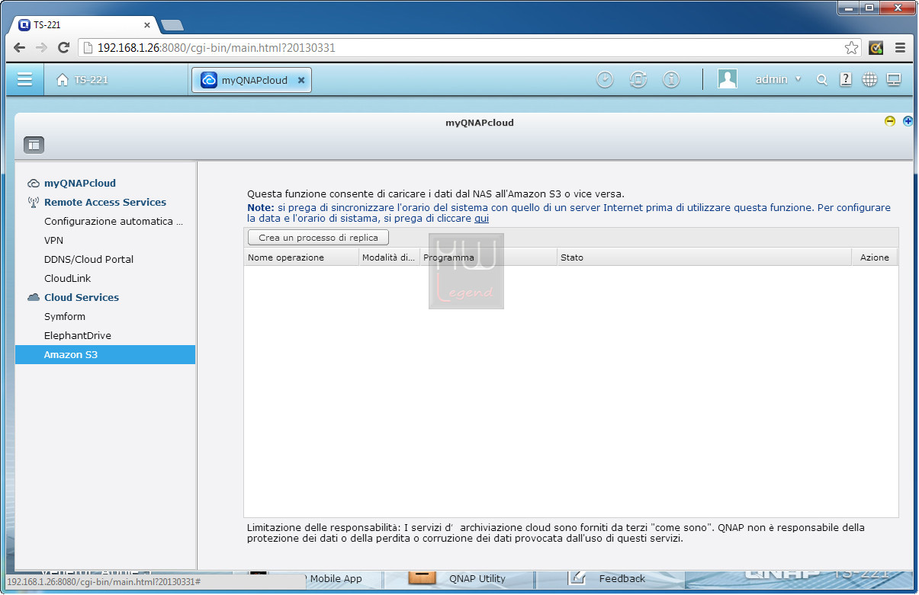Viewport: 919px width, 595px height.
Task: Click Crea un processo di replica button
Action: point(318,238)
